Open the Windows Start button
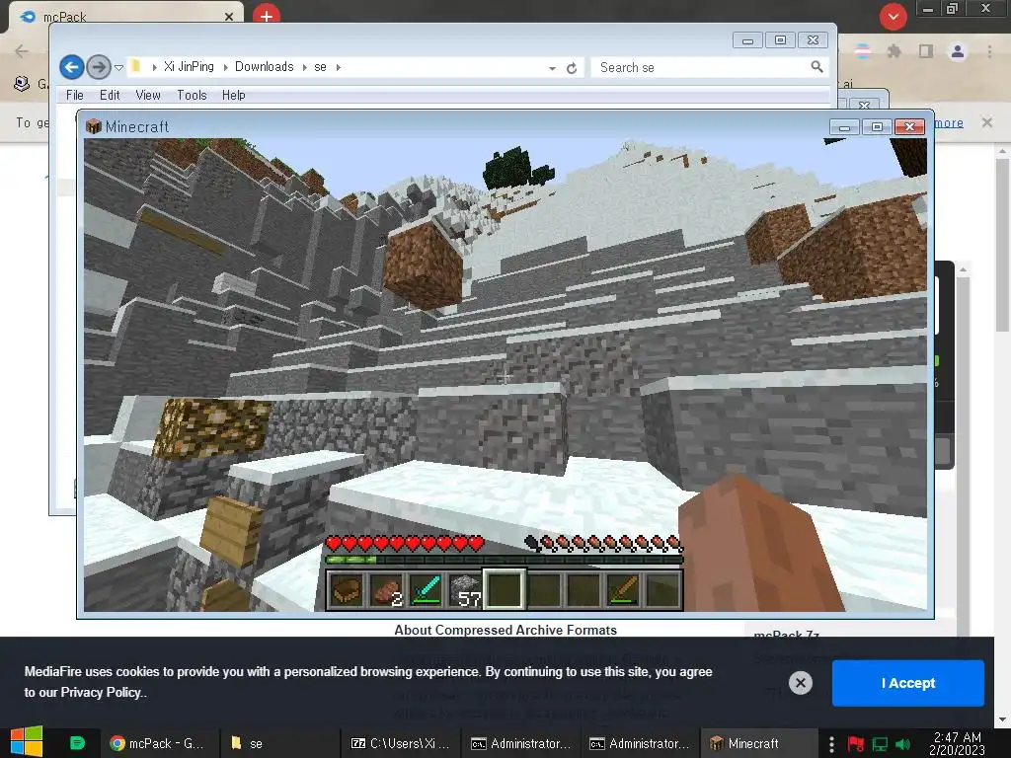Screen dimensions: 1011x758 pyautogui.click(x=27, y=742)
